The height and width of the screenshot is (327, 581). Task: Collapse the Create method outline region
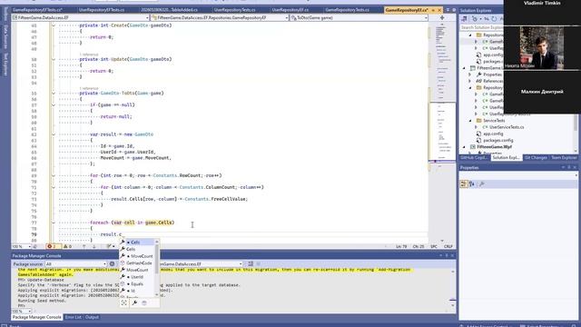tap(54, 25)
